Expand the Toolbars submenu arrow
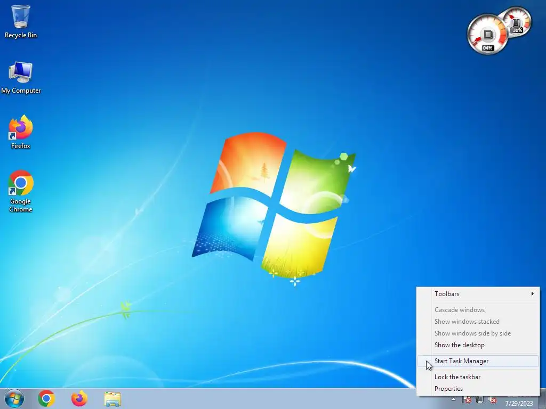546x409 pixels. click(x=533, y=294)
